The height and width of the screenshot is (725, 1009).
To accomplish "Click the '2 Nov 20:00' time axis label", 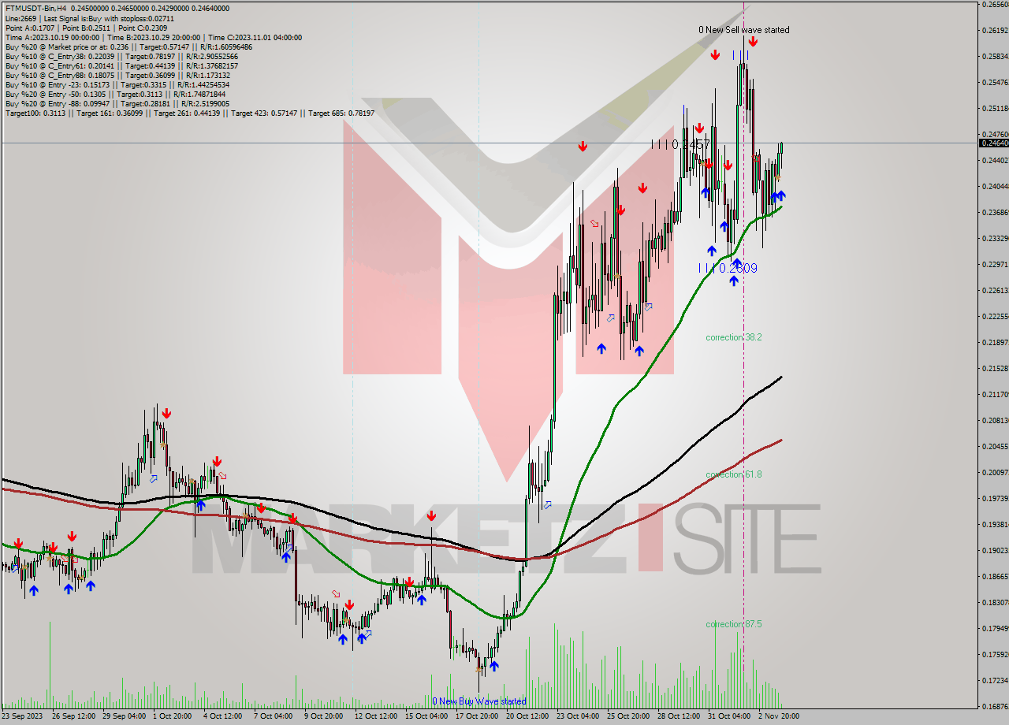I will pos(779,716).
